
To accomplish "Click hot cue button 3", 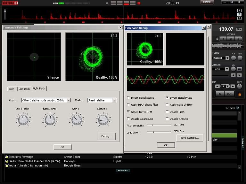I will [238, 39].
